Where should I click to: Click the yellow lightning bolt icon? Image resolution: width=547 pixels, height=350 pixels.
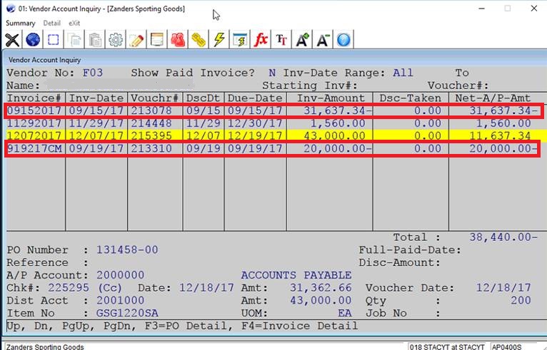[x=219, y=40]
